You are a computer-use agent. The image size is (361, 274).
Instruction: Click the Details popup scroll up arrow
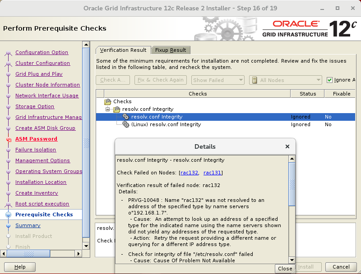pos(292,159)
